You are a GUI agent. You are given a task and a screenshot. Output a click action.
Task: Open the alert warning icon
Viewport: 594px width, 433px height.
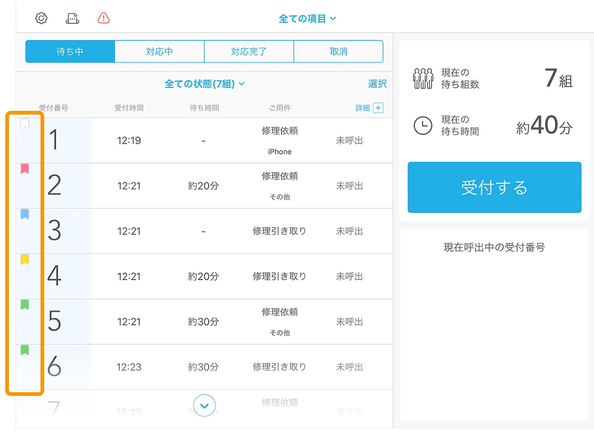[103, 18]
